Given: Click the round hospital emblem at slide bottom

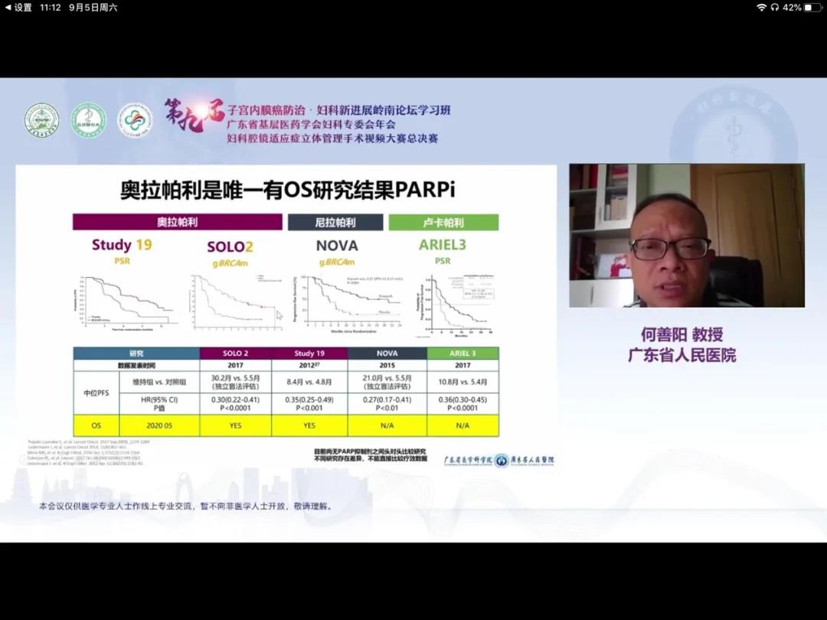Looking at the screenshot, I should pos(502,460).
